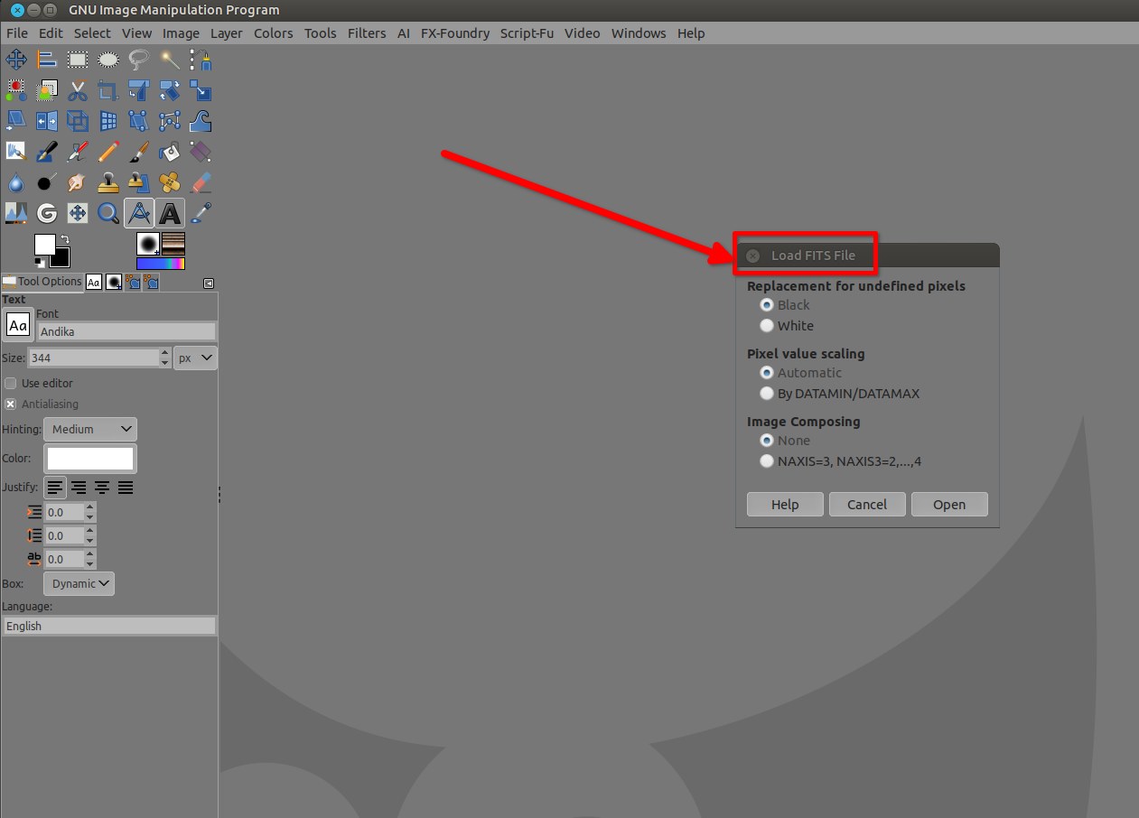The width and height of the screenshot is (1139, 818).
Task: Click Help in Load FITS File dialog
Action: point(785,505)
